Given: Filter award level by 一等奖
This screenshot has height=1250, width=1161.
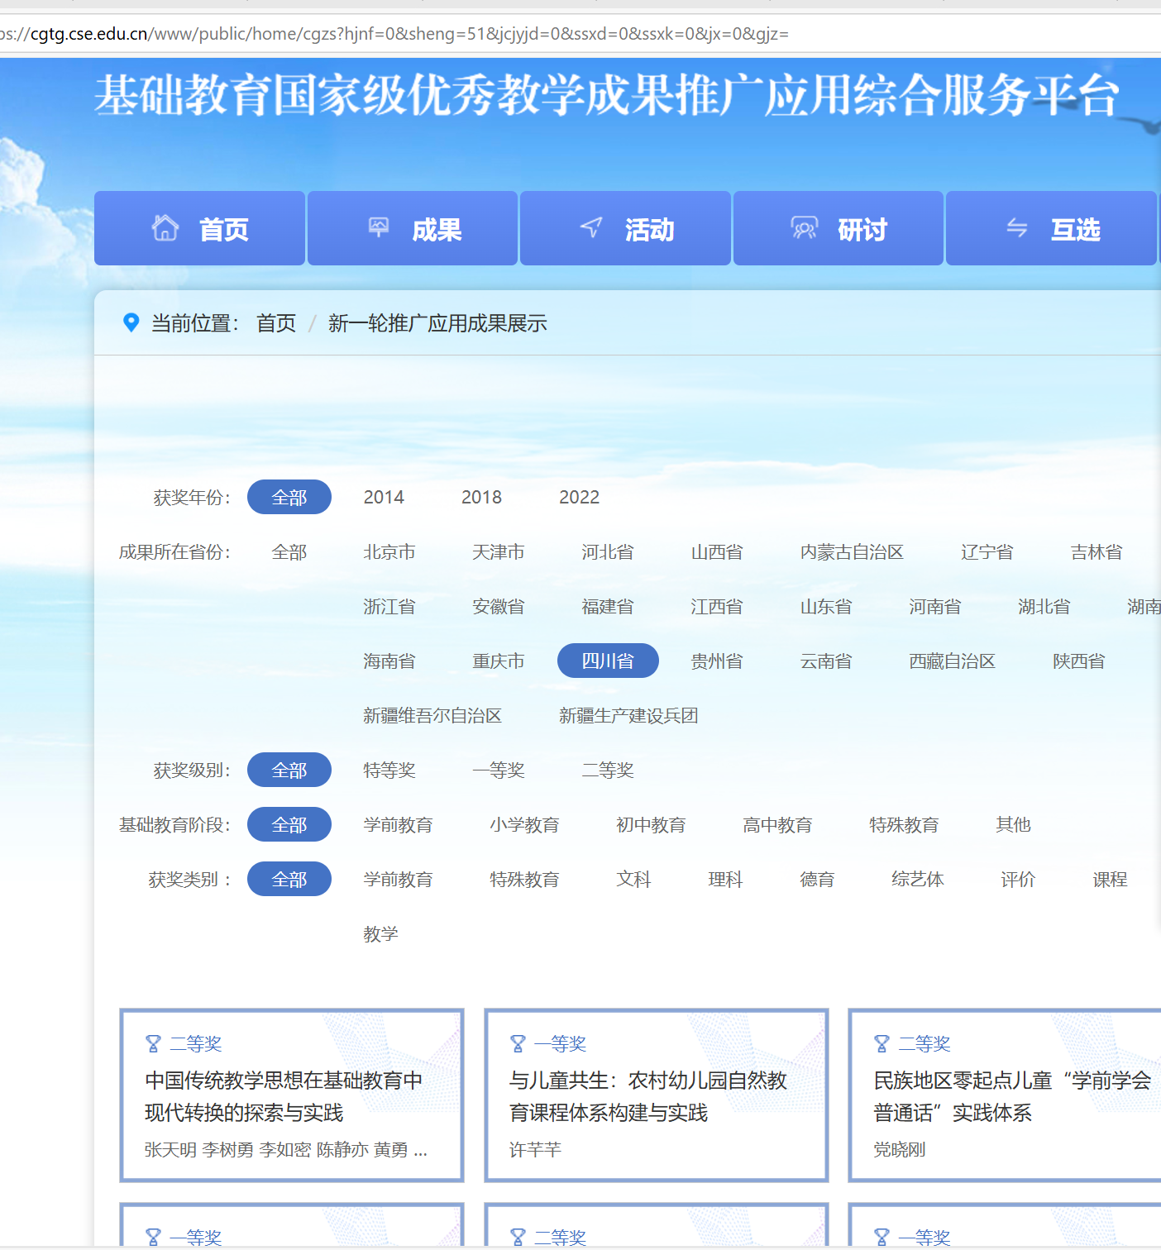Looking at the screenshot, I should pyautogui.click(x=499, y=770).
